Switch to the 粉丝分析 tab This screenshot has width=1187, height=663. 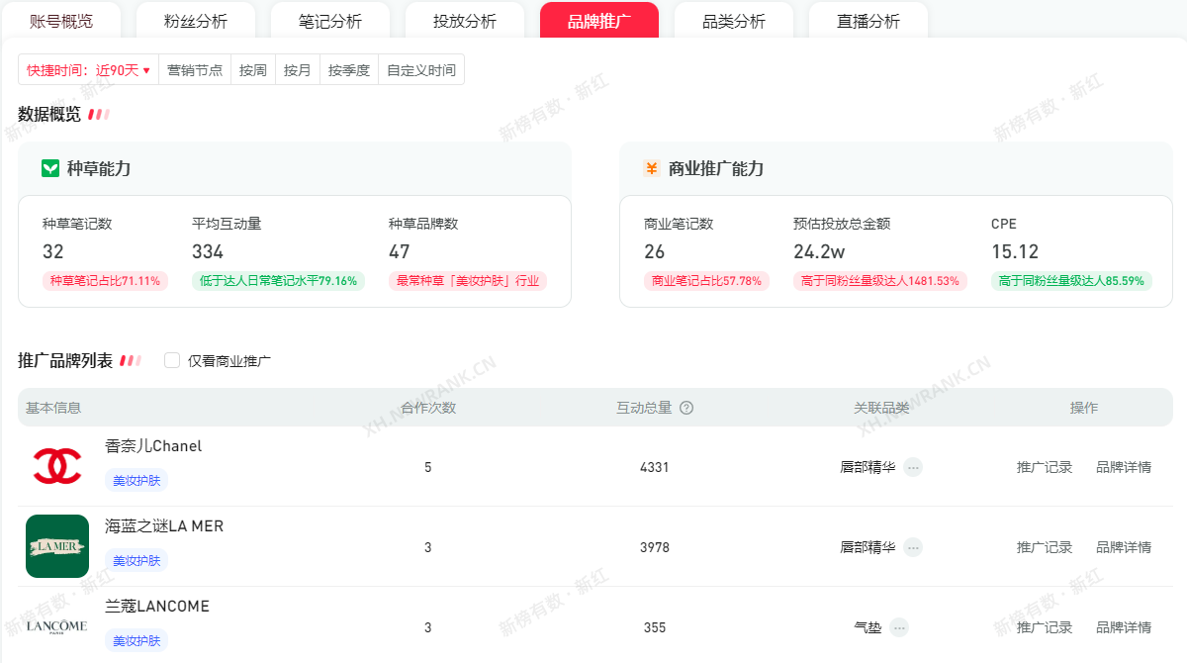tap(196, 21)
